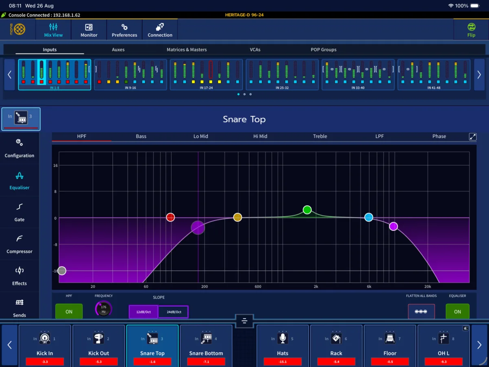The height and width of the screenshot is (367, 489).
Task: Open Preferences gear icon
Action: pos(124,27)
